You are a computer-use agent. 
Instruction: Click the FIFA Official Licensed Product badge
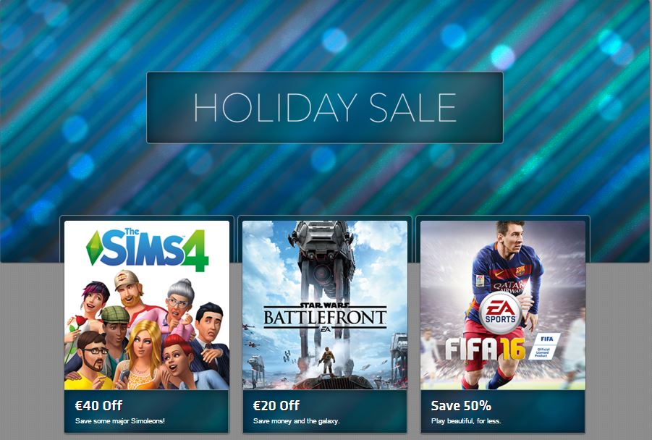545,347
